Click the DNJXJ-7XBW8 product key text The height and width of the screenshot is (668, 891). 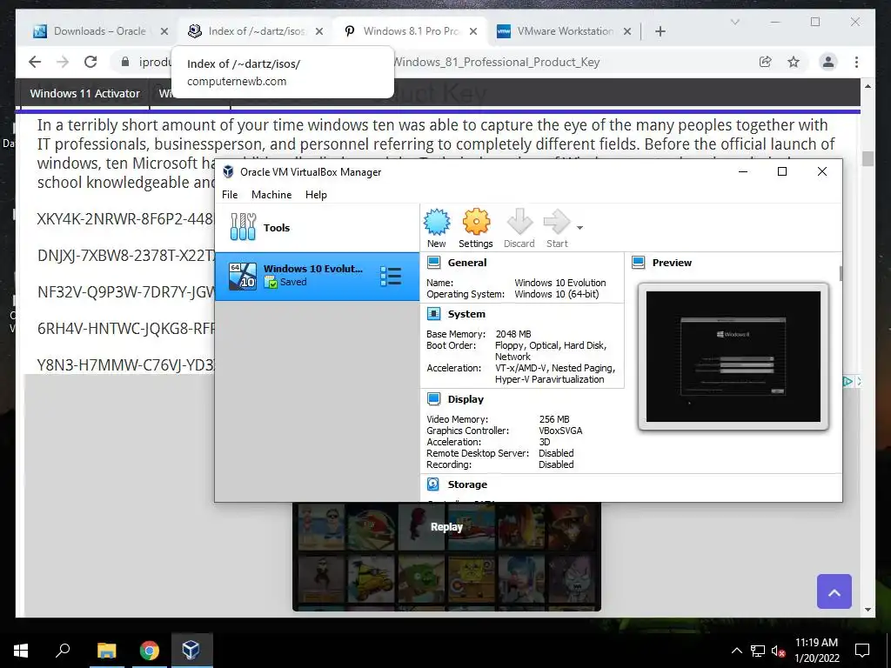[x=125, y=255]
